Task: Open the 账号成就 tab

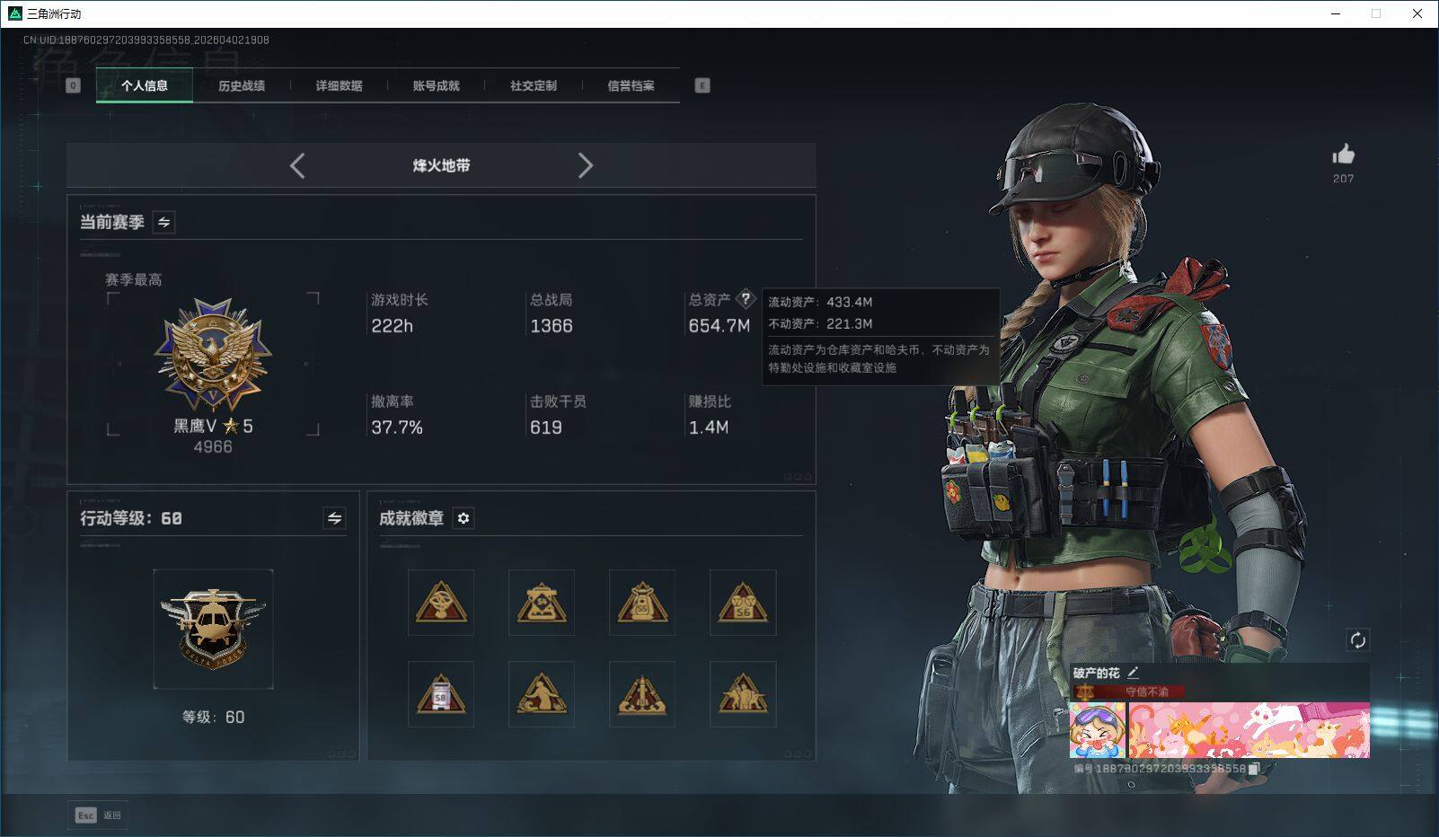Action: point(435,85)
